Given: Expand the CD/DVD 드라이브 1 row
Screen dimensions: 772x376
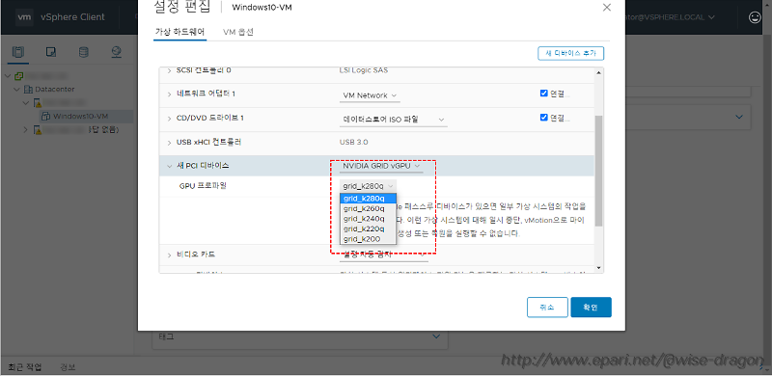Looking at the screenshot, I should point(169,119).
